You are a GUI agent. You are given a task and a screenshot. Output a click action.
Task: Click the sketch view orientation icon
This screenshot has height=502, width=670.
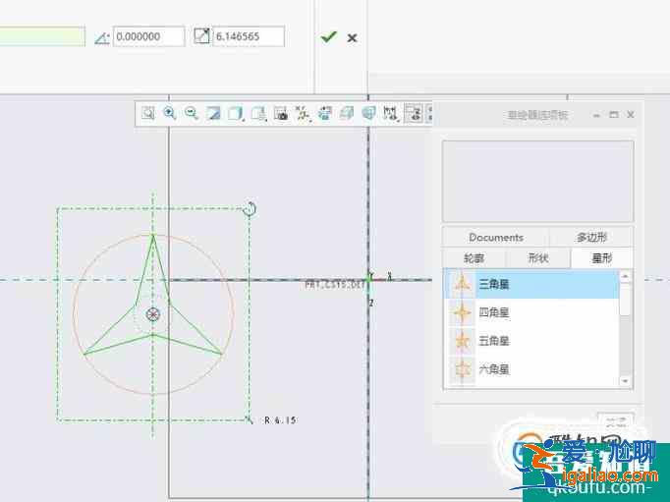(368, 114)
